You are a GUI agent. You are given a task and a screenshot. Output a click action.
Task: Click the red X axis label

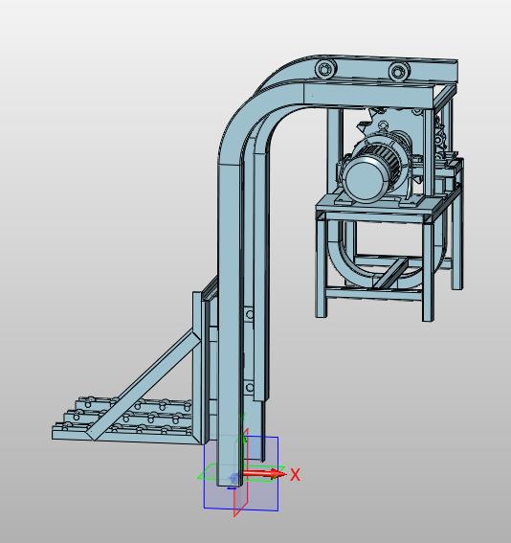295,475
